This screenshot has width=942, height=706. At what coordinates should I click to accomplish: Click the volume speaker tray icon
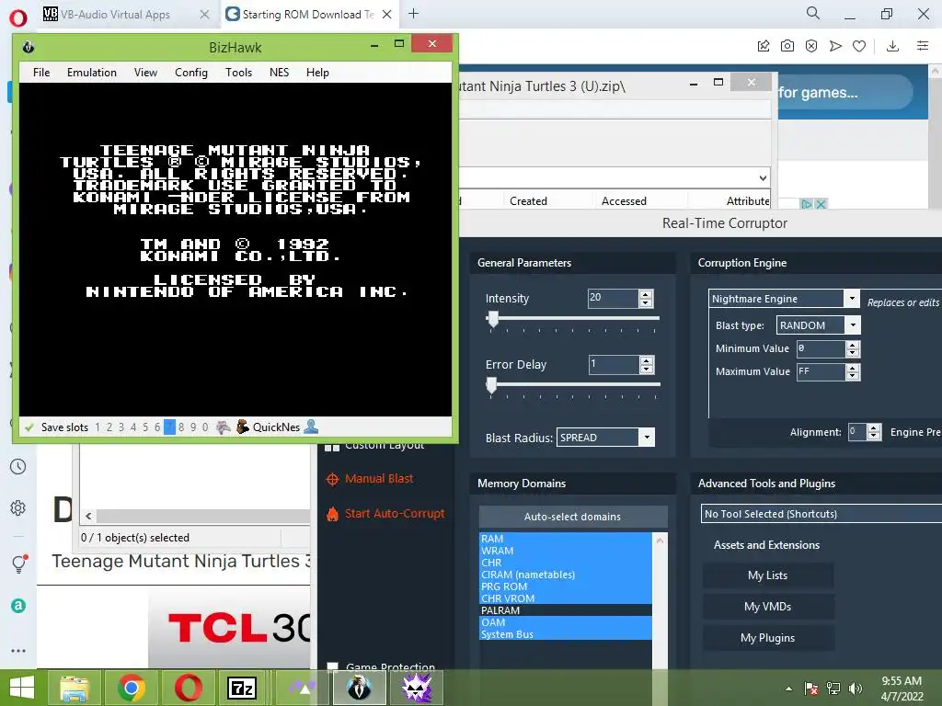[856, 689]
